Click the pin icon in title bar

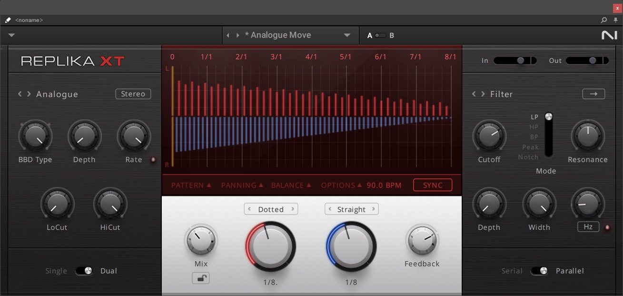tap(615, 20)
